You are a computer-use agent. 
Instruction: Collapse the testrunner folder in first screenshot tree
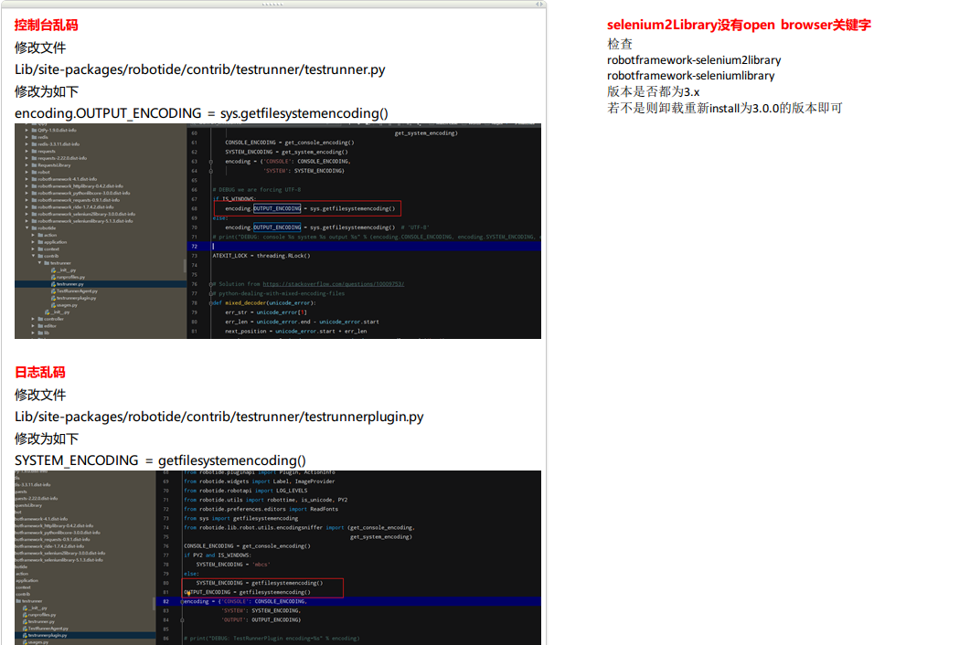[x=39, y=263]
